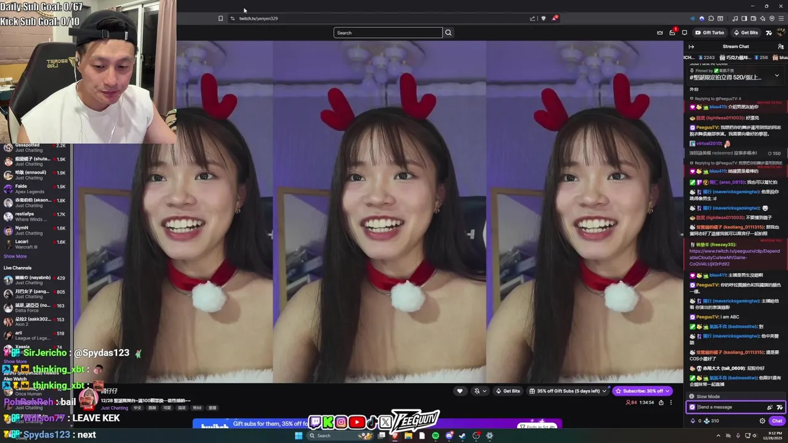Click the 7TV icon in top navigation
The width and height of the screenshot is (788, 443).
pos(768,33)
